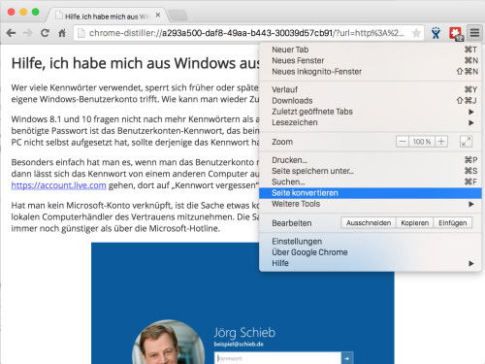485x364 pixels.
Task: Click the Ausschneiden button
Action: (369, 223)
